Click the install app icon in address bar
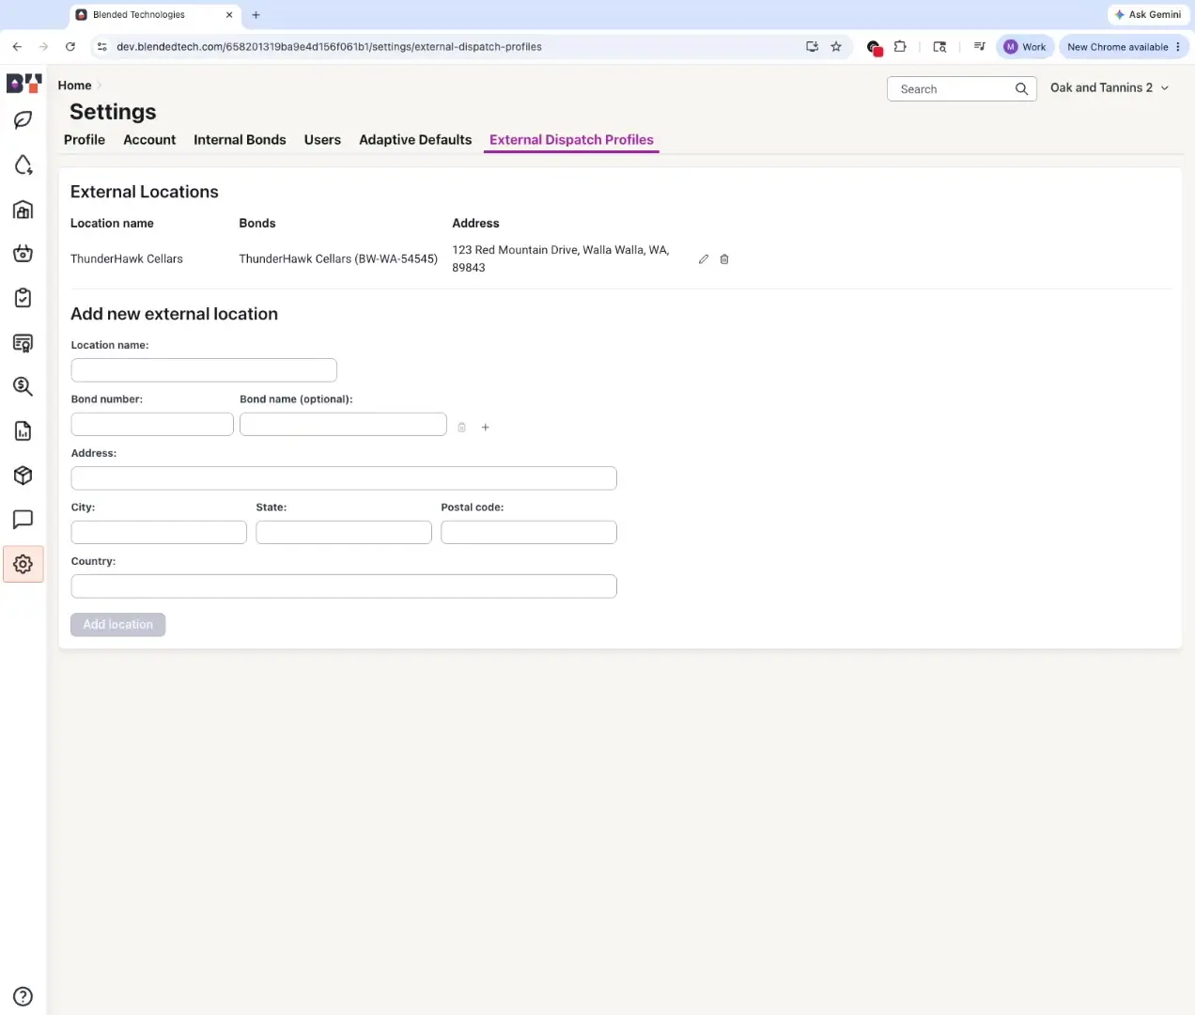Image resolution: width=1195 pixels, height=1015 pixels. 812,46
